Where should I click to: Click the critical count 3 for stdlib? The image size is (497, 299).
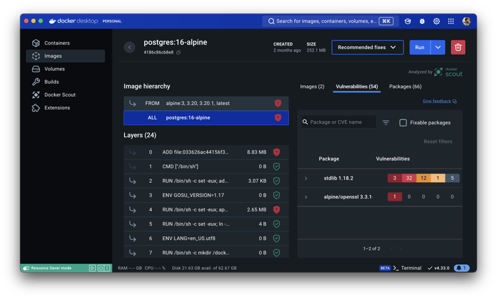tap(394, 178)
